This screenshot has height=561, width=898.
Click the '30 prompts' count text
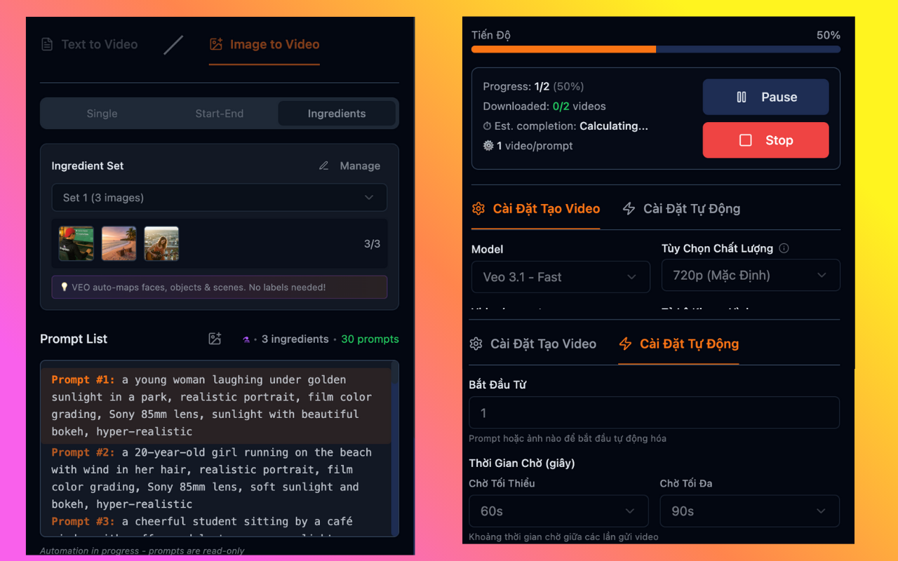tap(370, 339)
